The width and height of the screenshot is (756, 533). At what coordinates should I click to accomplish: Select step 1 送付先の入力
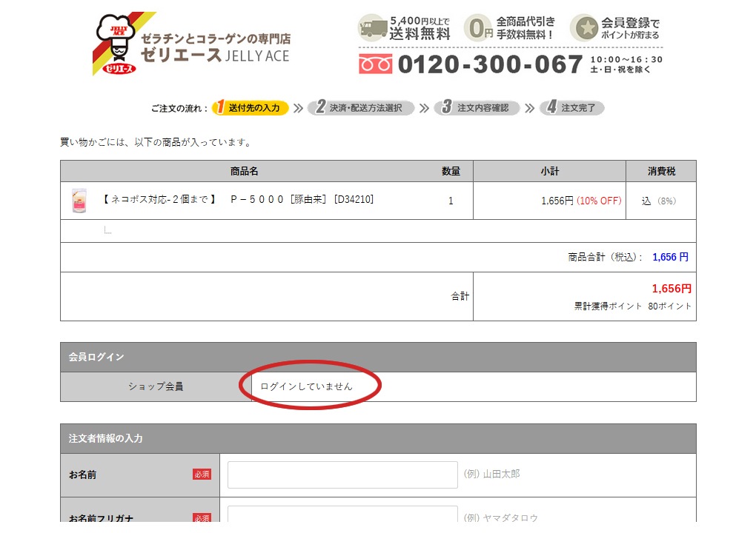coord(251,108)
